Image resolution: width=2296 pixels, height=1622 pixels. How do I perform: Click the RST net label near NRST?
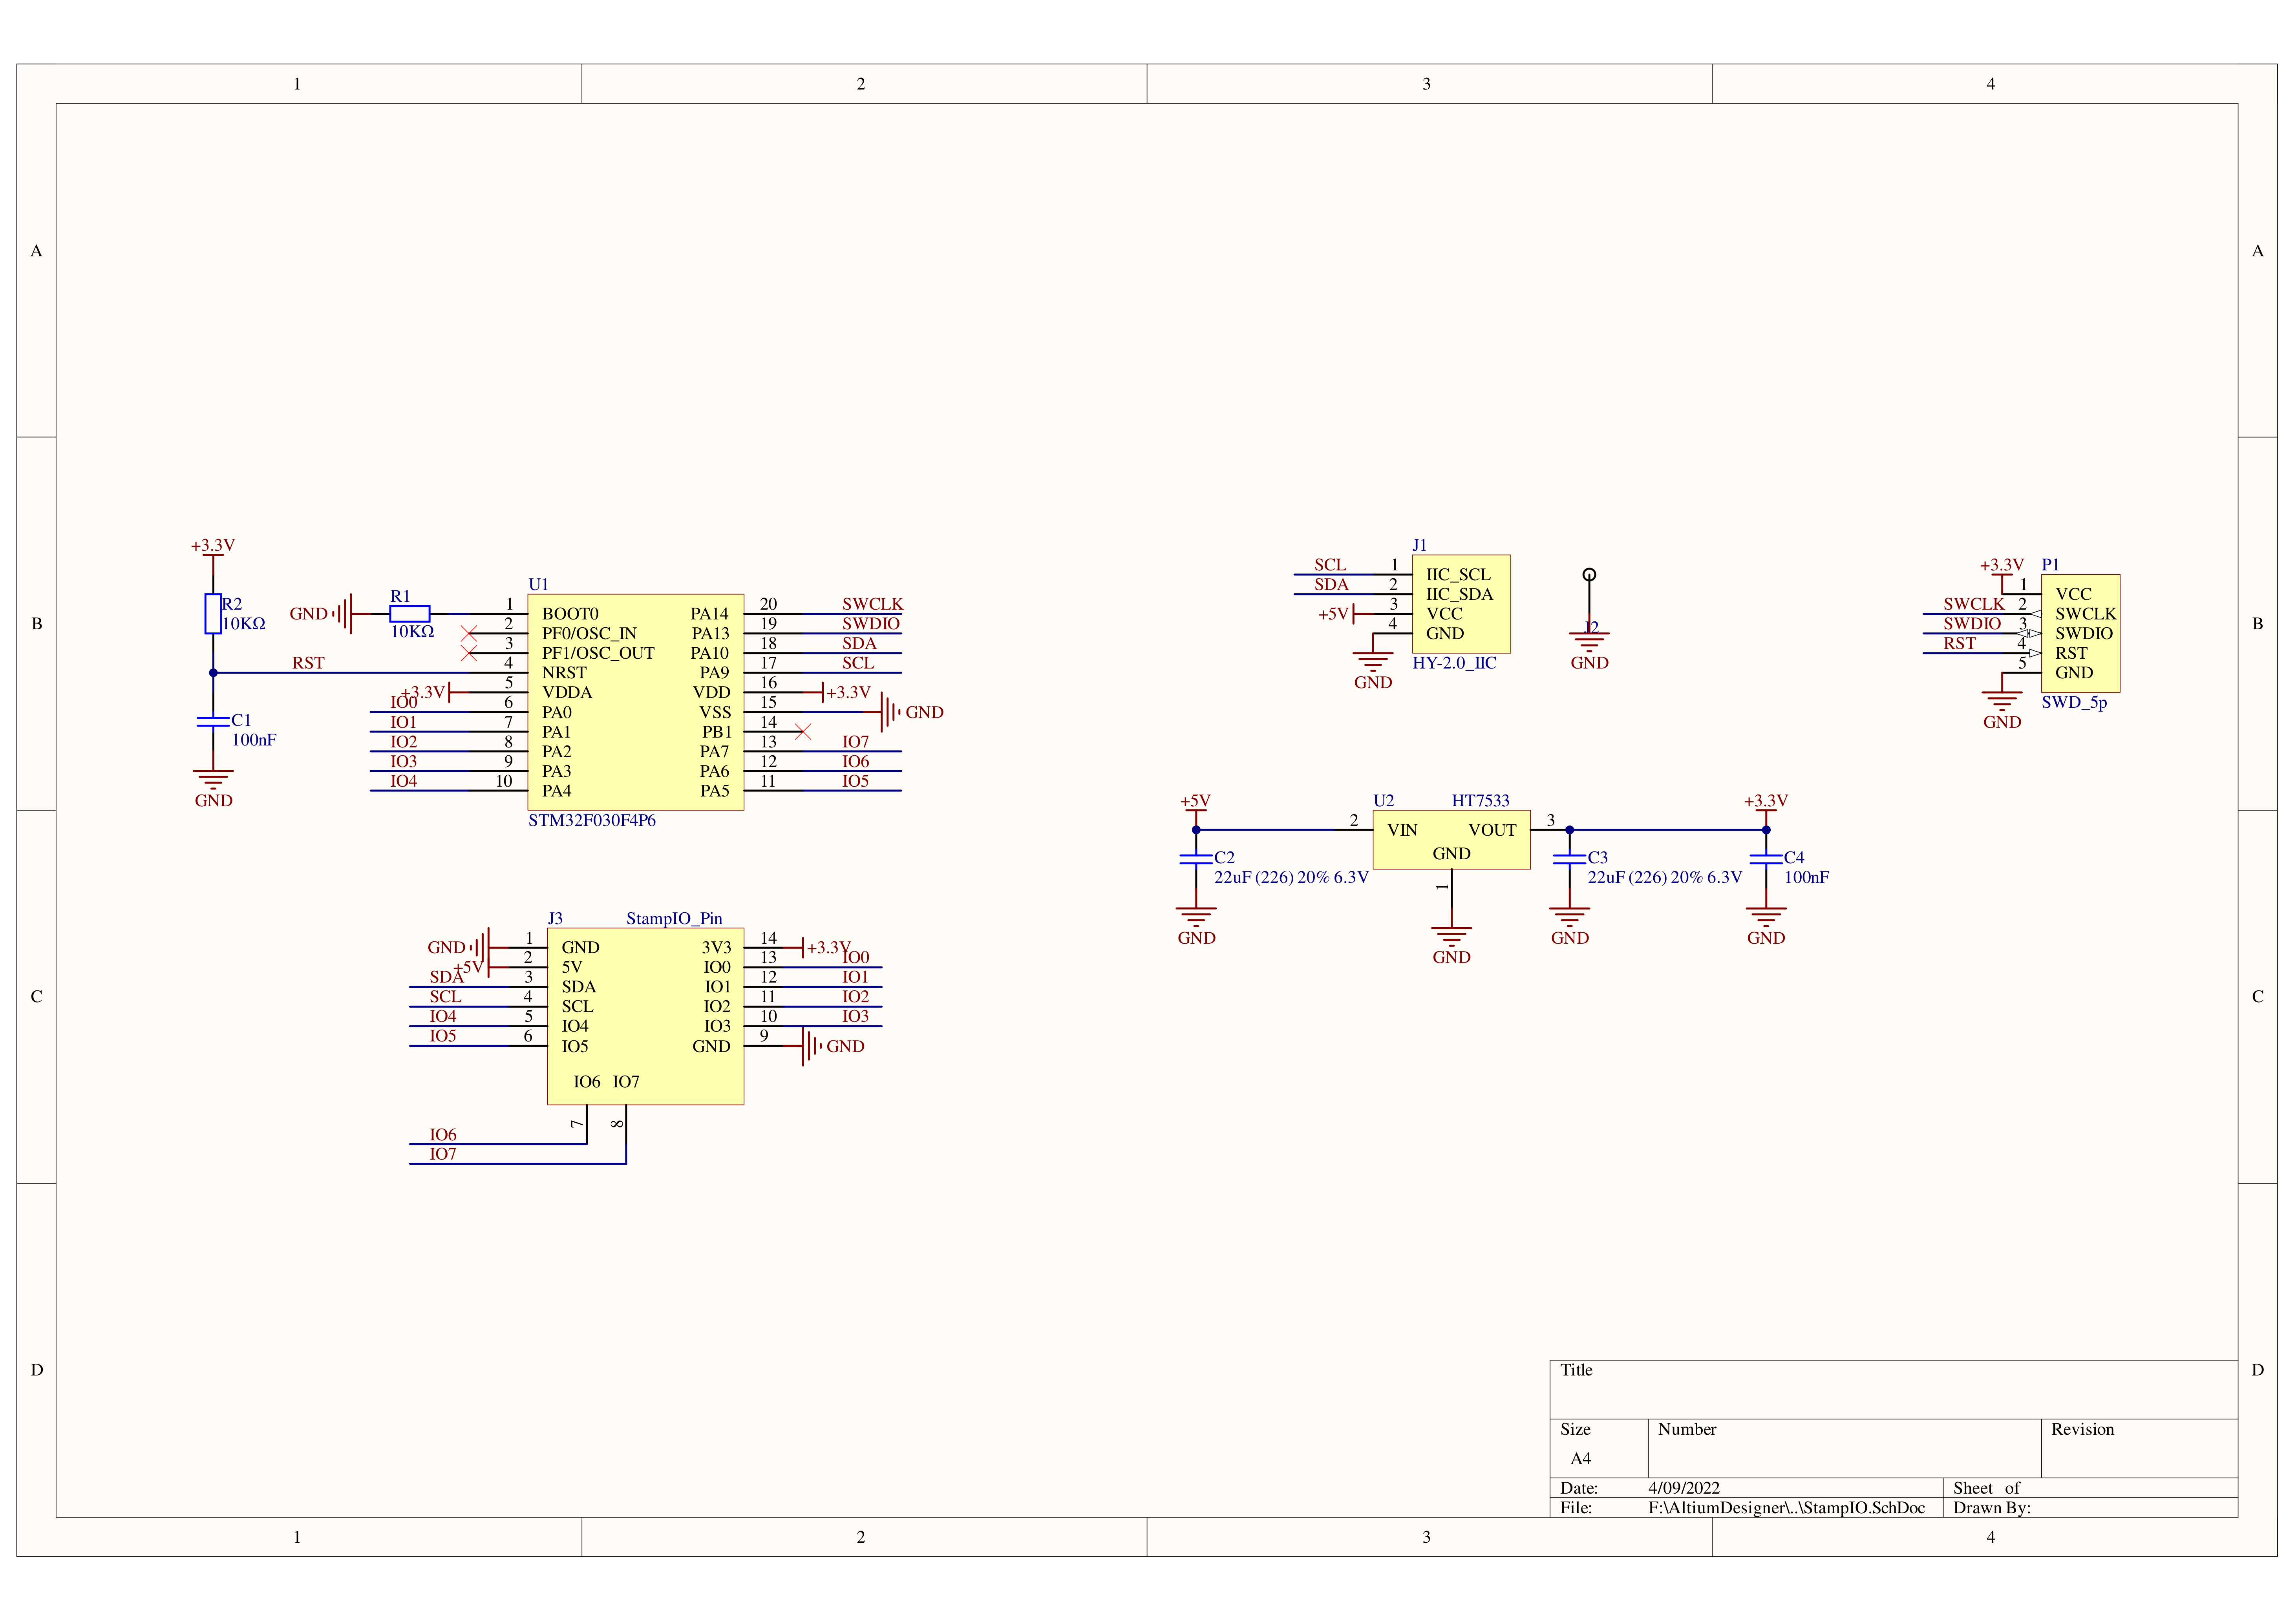[x=308, y=663]
